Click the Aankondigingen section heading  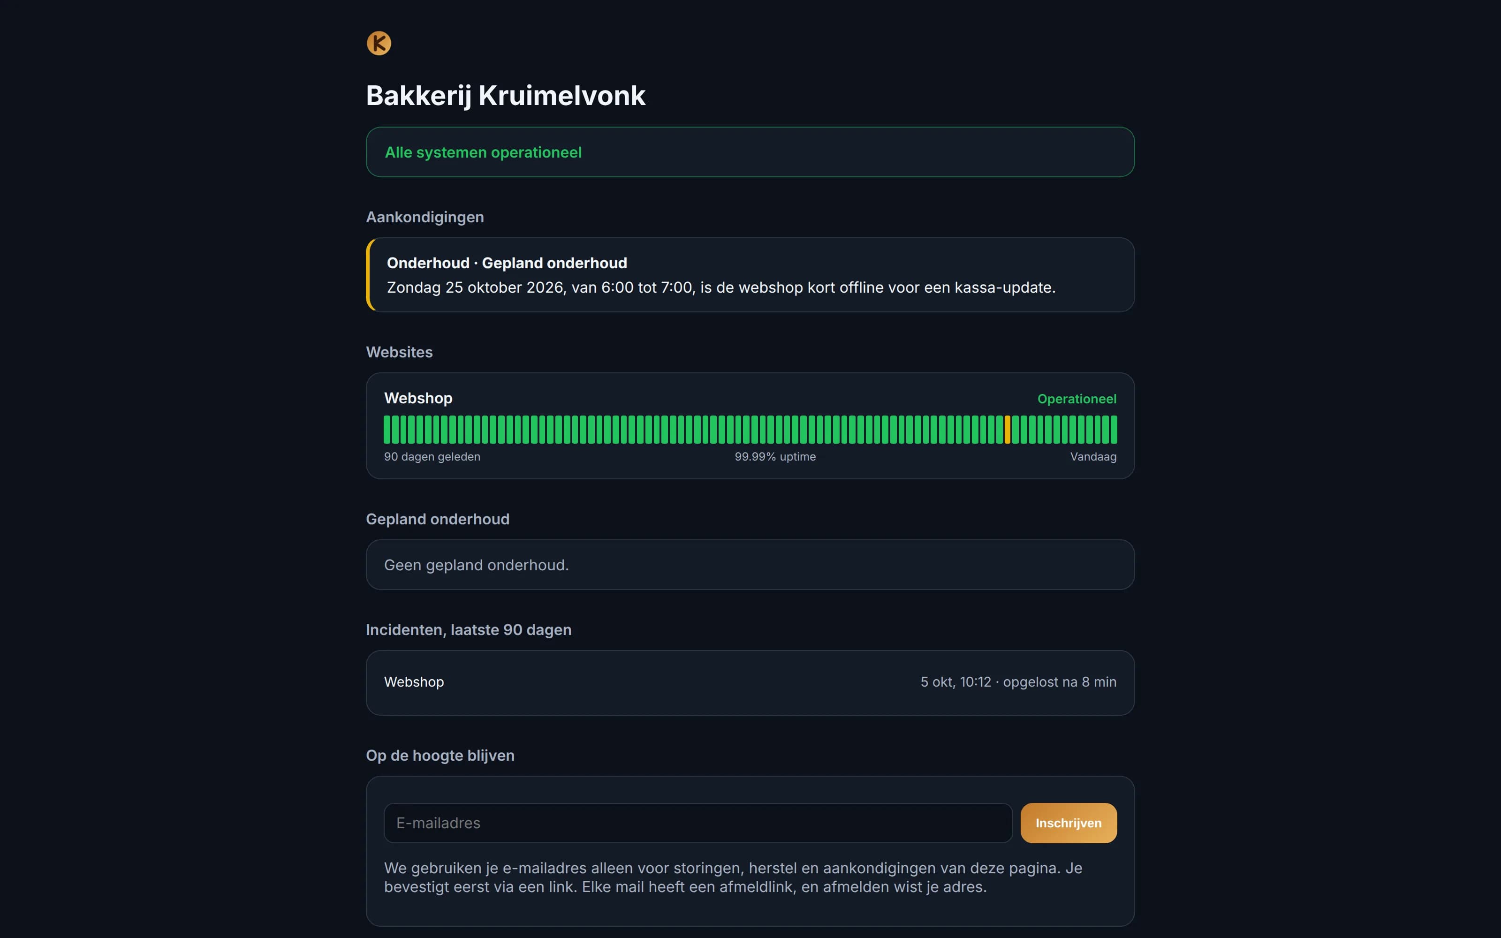[425, 217]
